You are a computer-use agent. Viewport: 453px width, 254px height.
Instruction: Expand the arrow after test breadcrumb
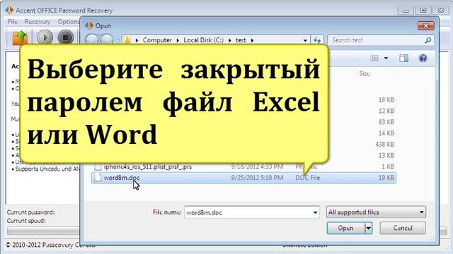tap(252, 40)
